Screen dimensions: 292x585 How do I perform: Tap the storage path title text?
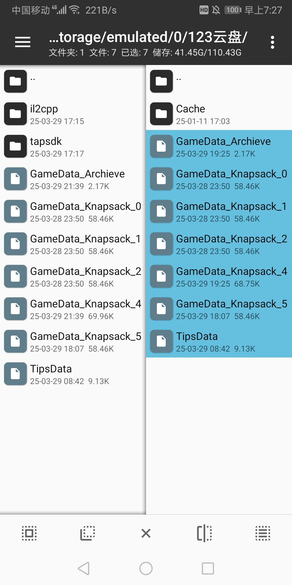(x=148, y=37)
